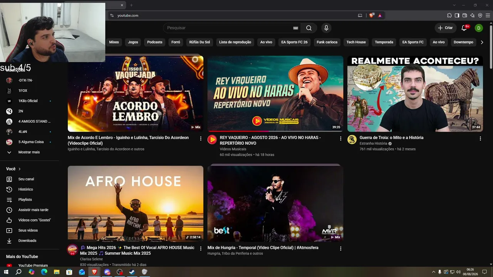The image size is (493, 277).
Task: Open File Explorer from the taskbar
Action: click(x=57, y=272)
